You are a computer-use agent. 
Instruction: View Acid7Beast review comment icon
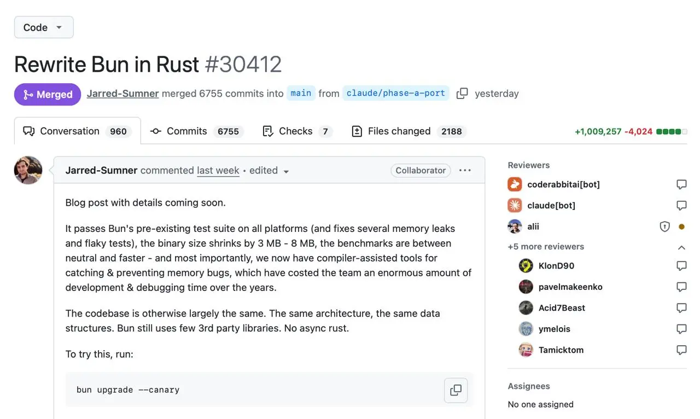tap(681, 308)
